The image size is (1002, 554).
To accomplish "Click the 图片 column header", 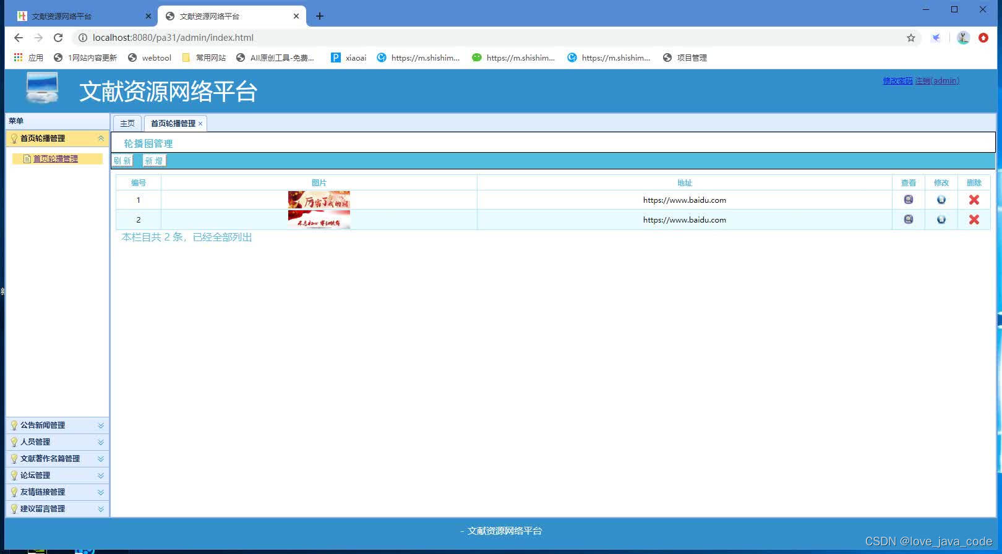I will [x=319, y=183].
